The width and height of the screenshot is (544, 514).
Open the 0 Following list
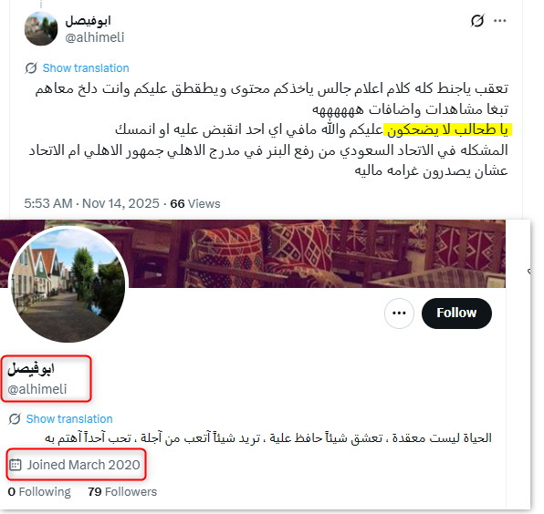39,491
